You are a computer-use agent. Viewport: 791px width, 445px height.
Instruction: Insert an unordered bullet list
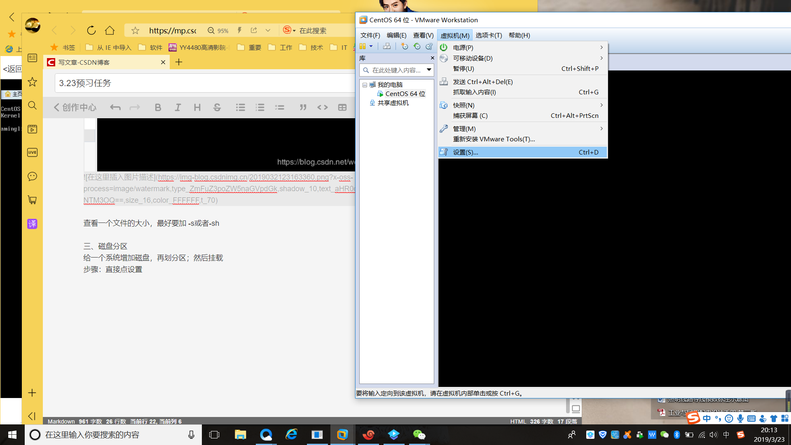point(241,108)
